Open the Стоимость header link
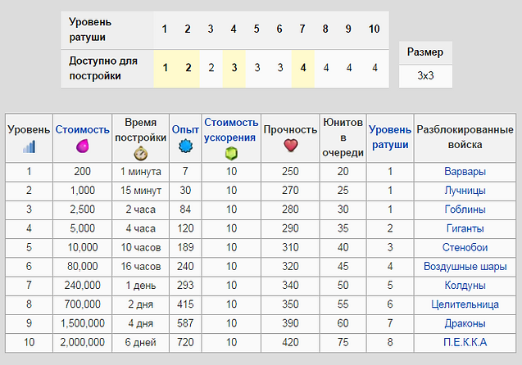 (82, 129)
